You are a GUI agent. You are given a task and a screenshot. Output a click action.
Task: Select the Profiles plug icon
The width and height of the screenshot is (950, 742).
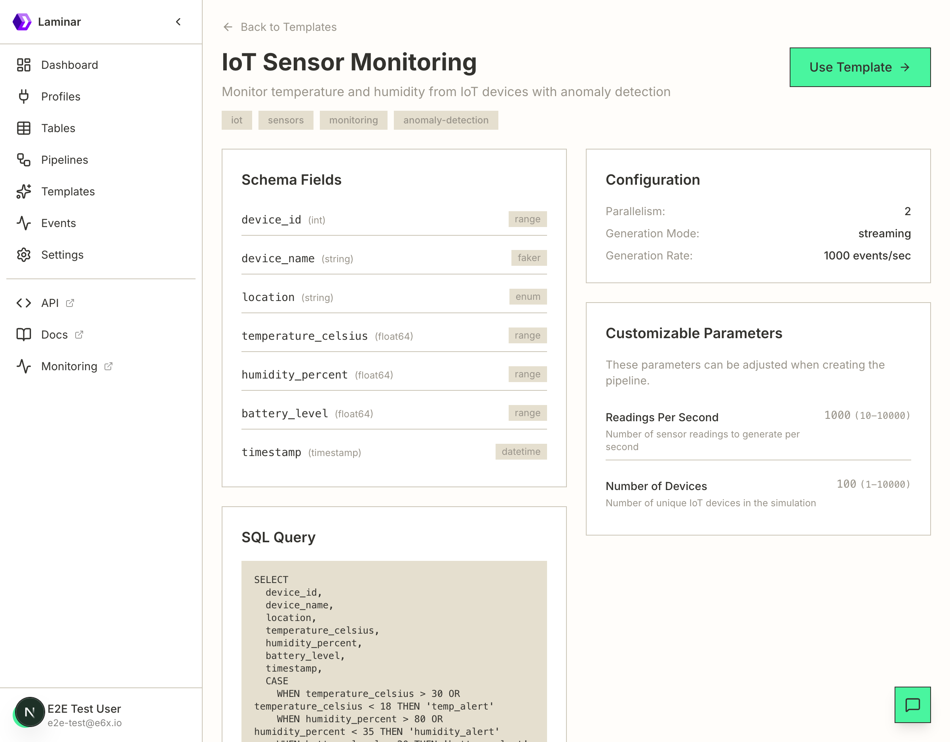click(23, 97)
